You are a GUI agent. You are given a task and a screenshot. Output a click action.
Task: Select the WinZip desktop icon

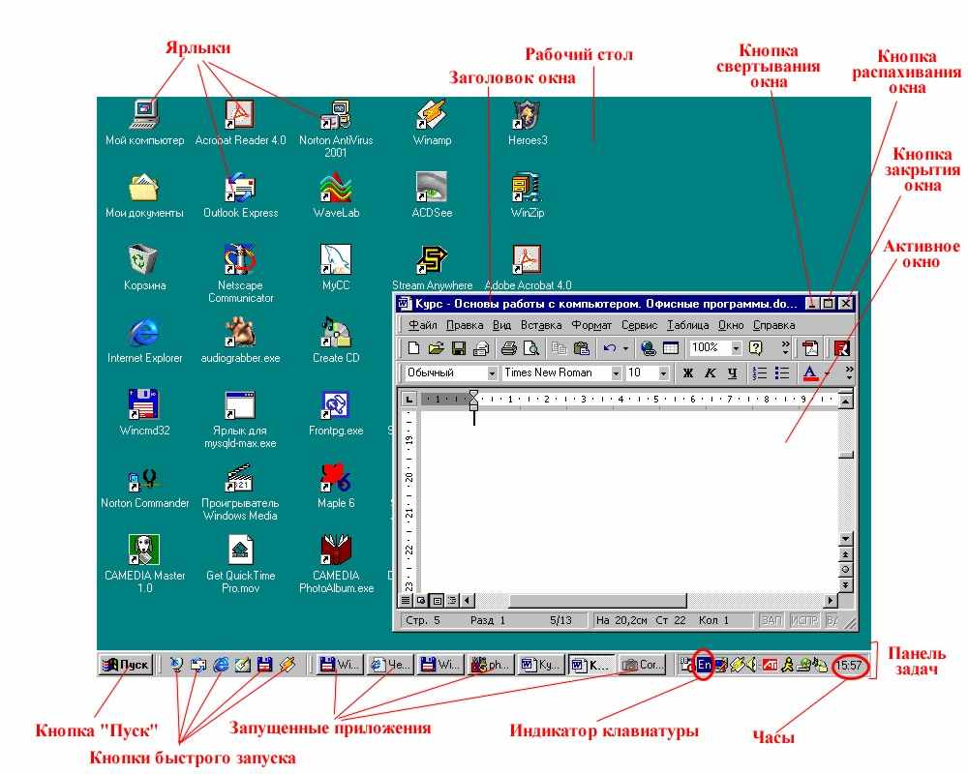528,195
